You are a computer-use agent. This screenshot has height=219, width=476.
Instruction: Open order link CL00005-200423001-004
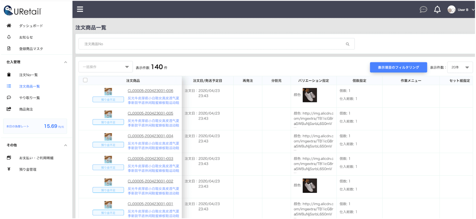click(150, 136)
